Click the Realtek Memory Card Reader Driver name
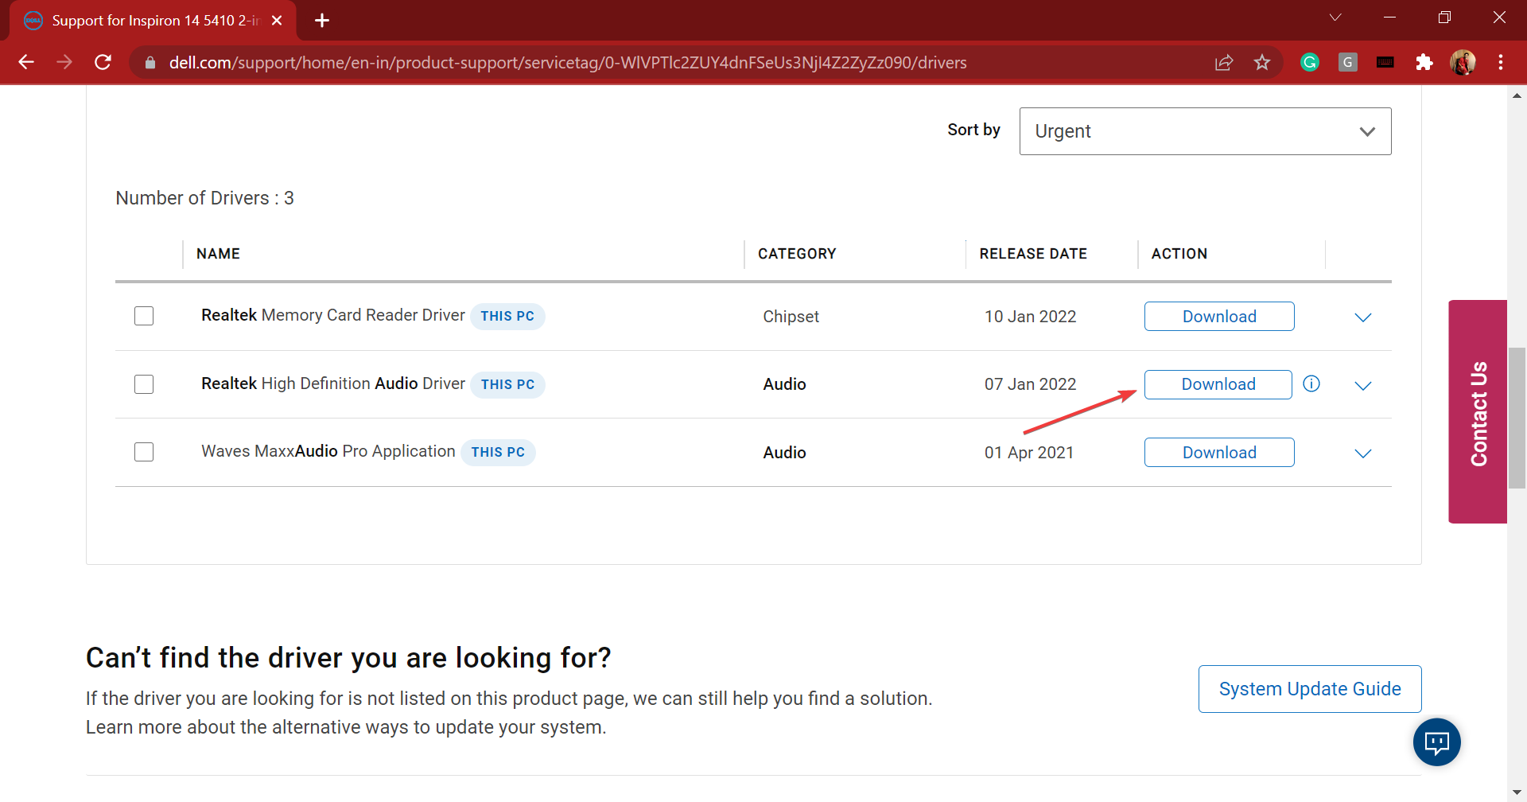 click(333, 315)
